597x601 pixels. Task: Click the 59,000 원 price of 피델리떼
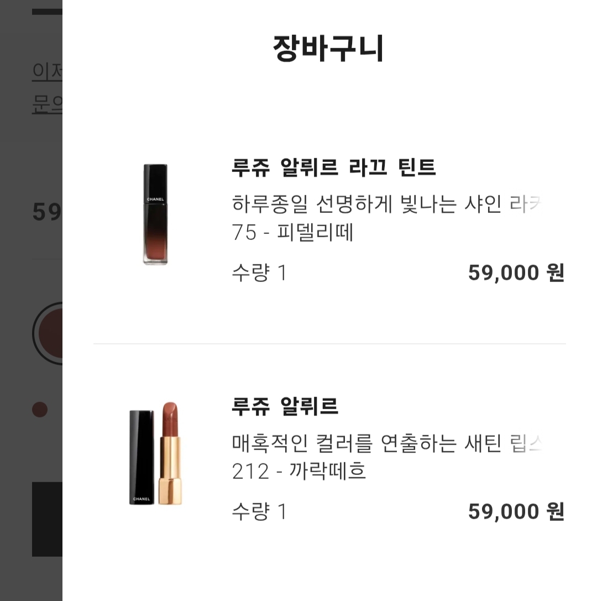click(x=516, y=273)
